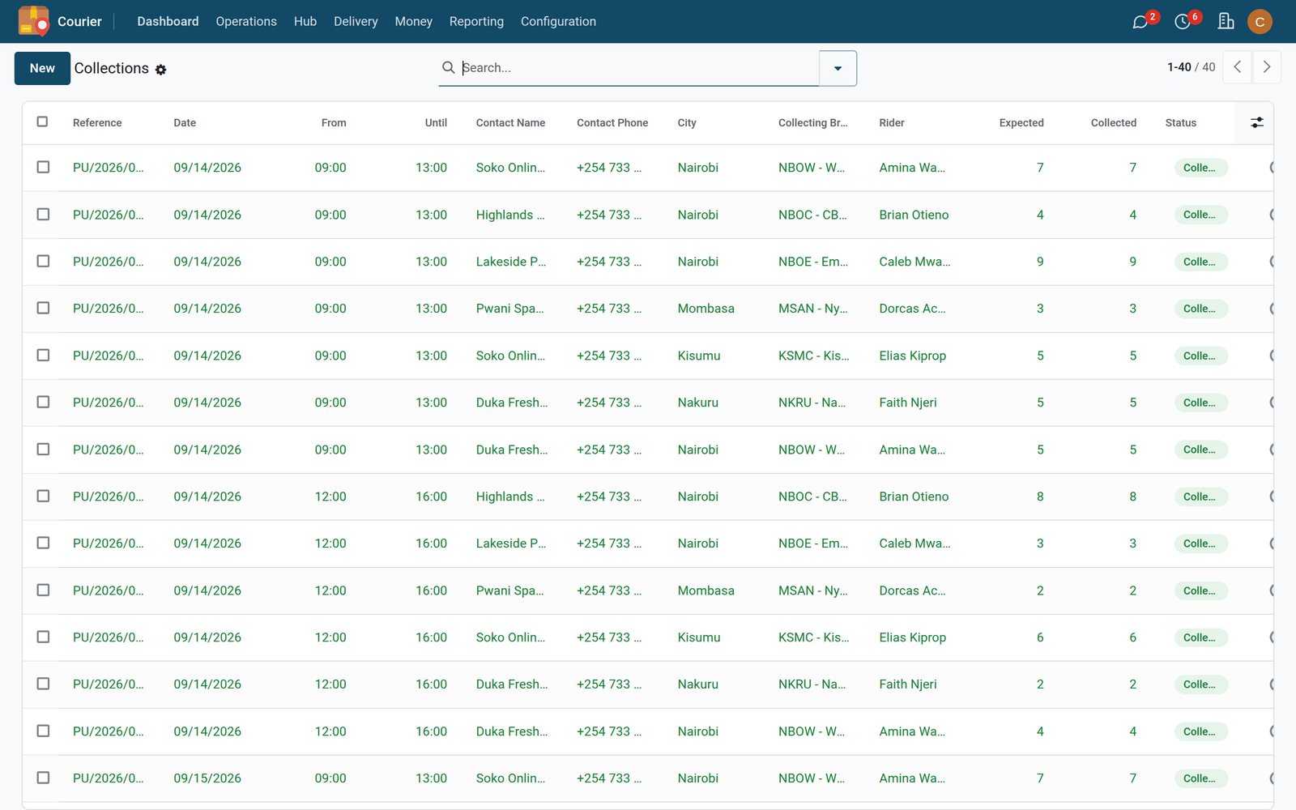Image resolution: width=1296 pixels, height=810 pixels.
Task: Create a New collection record
Action: pyautogui.click(x=42, y=68)
